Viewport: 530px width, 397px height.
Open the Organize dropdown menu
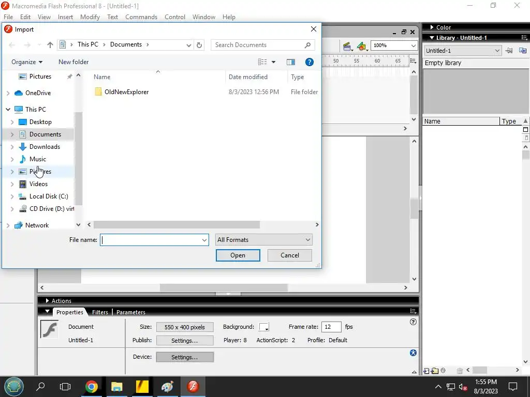click(27, 62)
